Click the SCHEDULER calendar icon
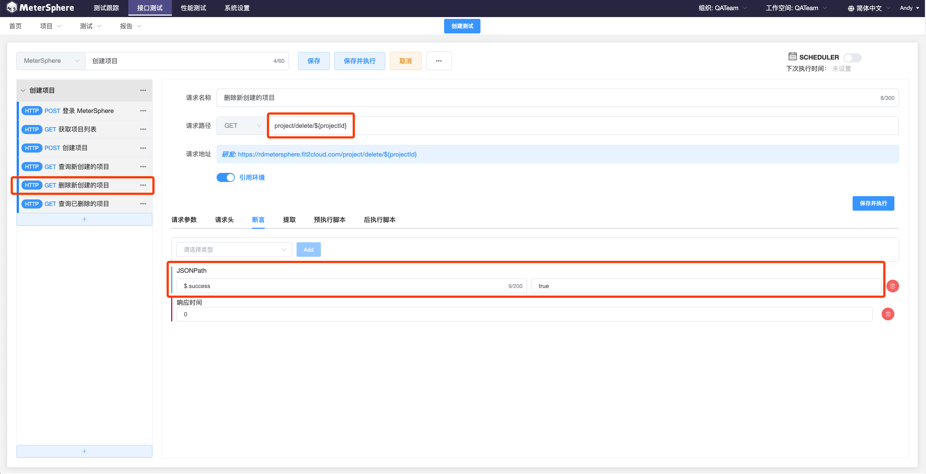The height and width of the screenshot is (474, 926). pos(792,57)
